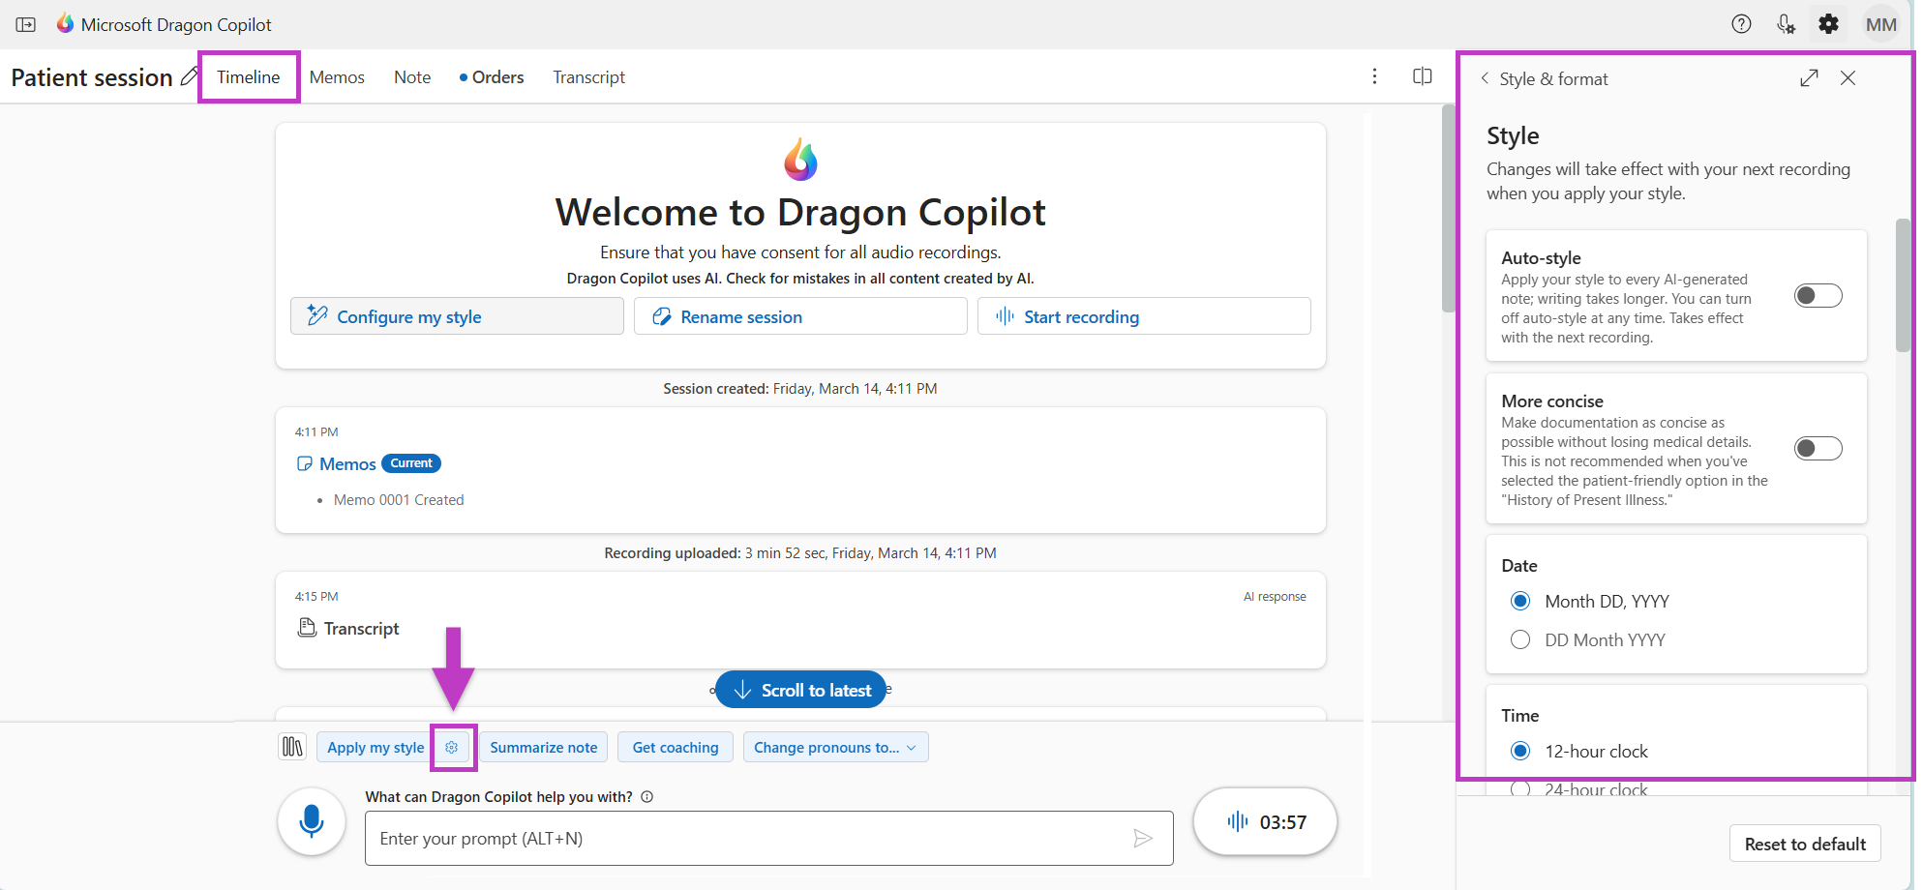Toggle the More concise switch
1923x890 pixels.
coord(1818,448)
